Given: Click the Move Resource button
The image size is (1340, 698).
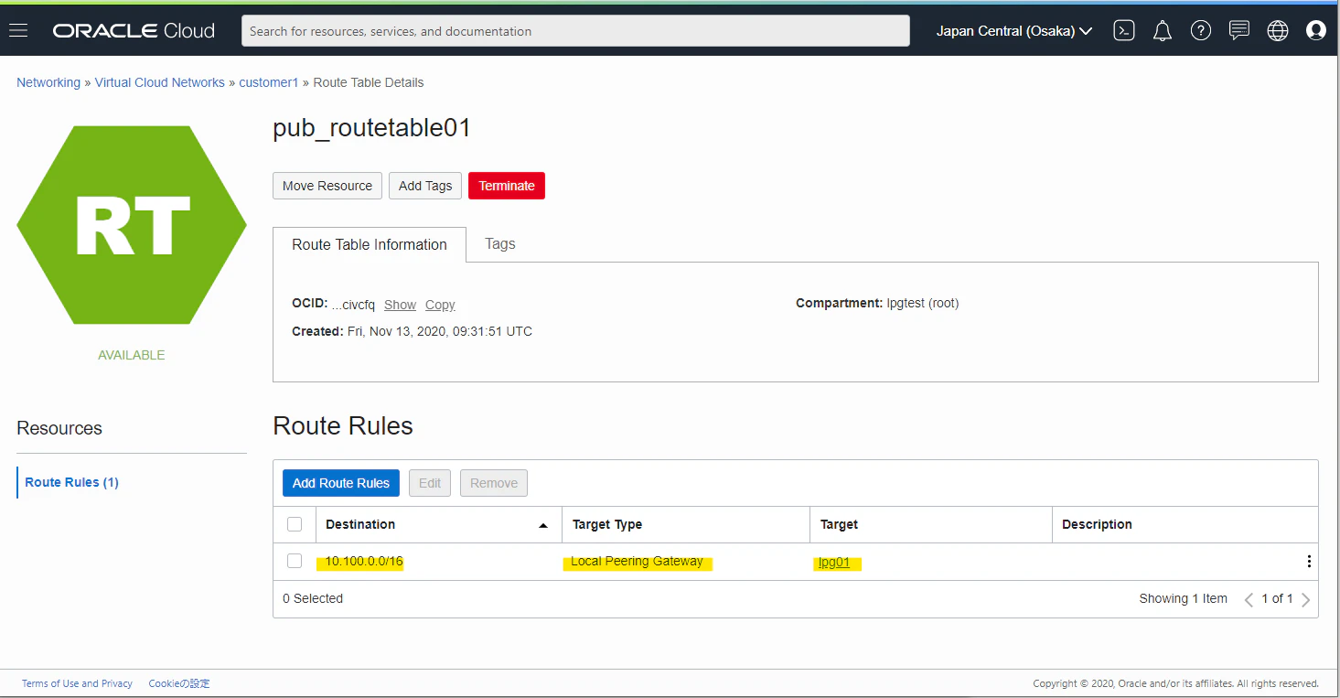Looking at the screenshot, I should [x=327, y=186].
